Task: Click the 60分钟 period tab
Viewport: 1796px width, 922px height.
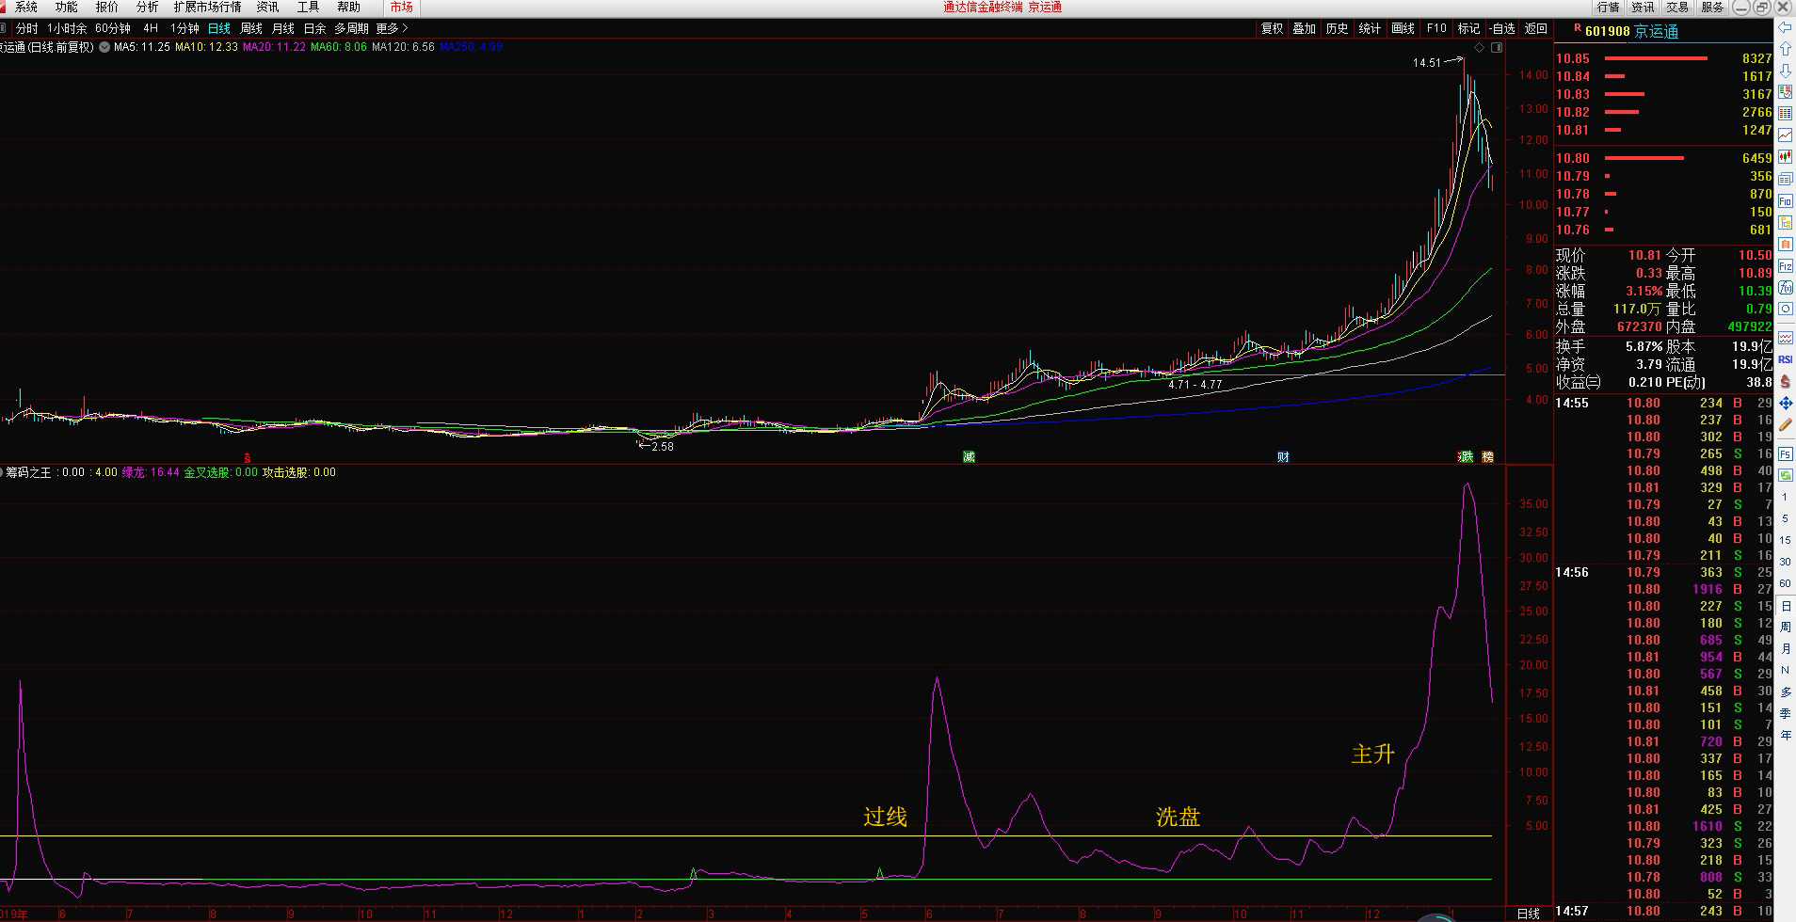Action: tap(113, 28)
